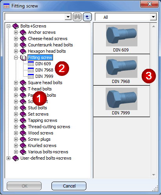
Task: Select Hexagon head bolts label
Action: click(47, 51)
